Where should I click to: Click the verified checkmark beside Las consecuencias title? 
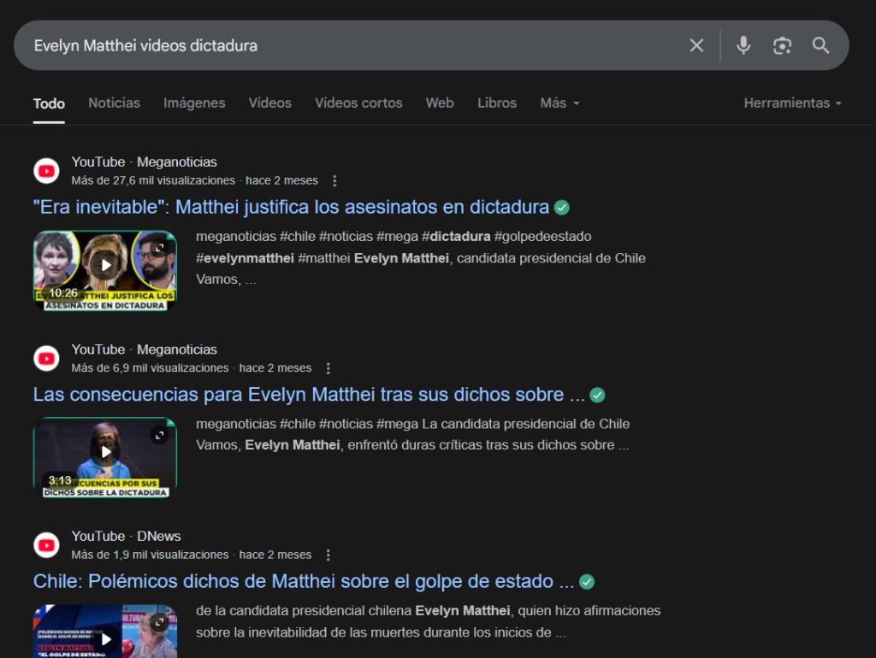click(597, 395)
